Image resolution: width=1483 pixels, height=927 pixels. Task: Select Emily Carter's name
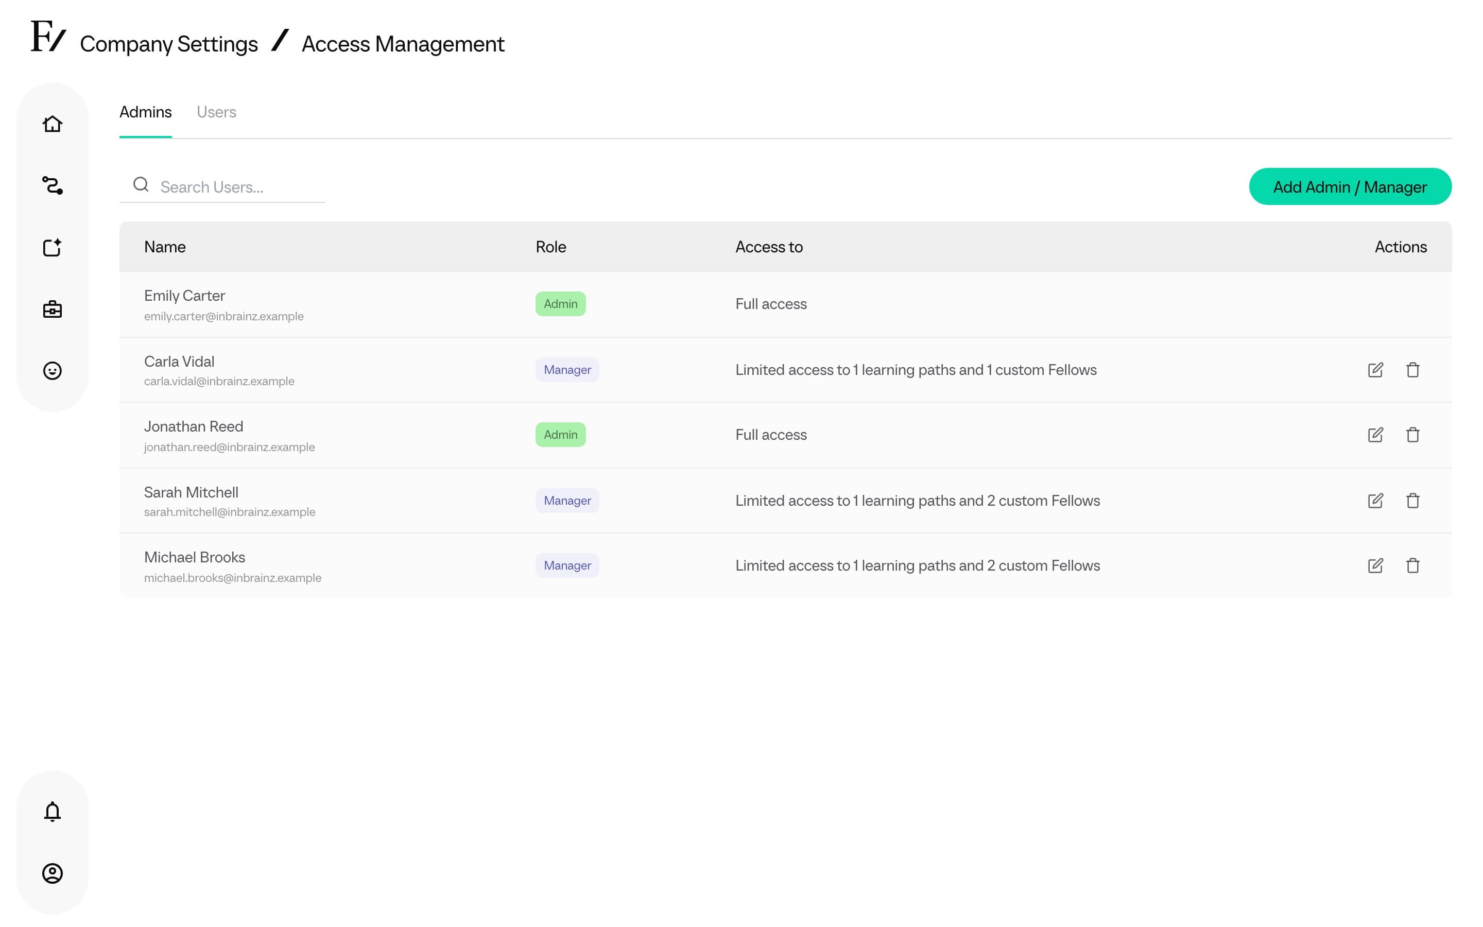[184, 296]
